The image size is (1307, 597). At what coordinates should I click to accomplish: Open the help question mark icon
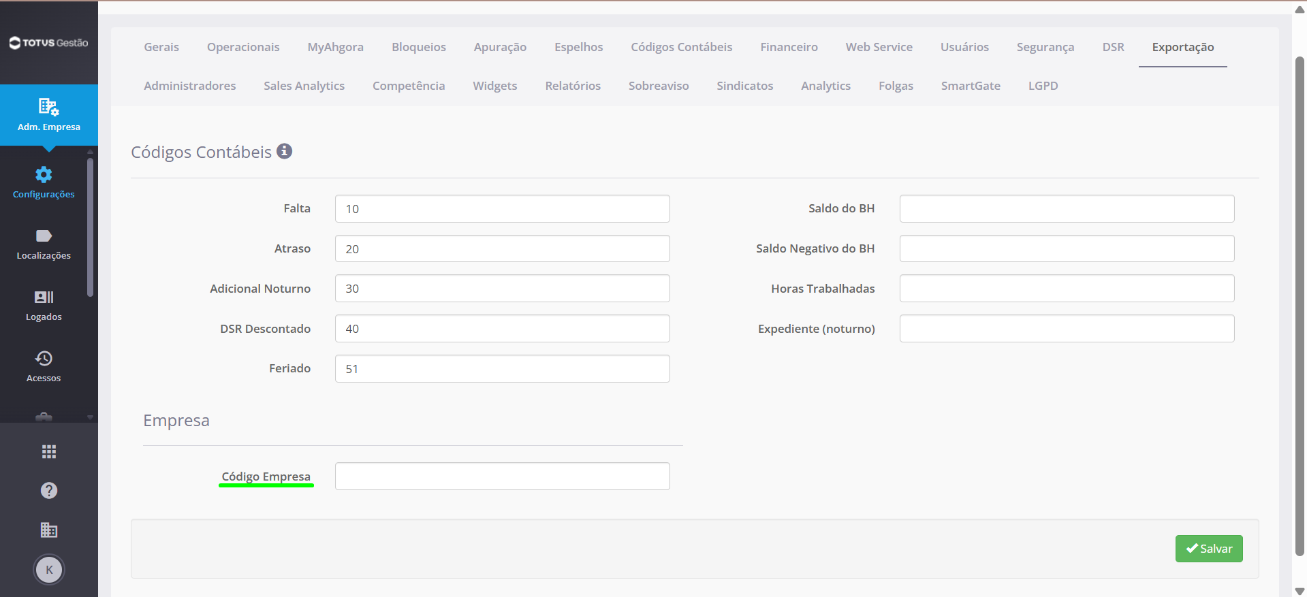[49, 491]
